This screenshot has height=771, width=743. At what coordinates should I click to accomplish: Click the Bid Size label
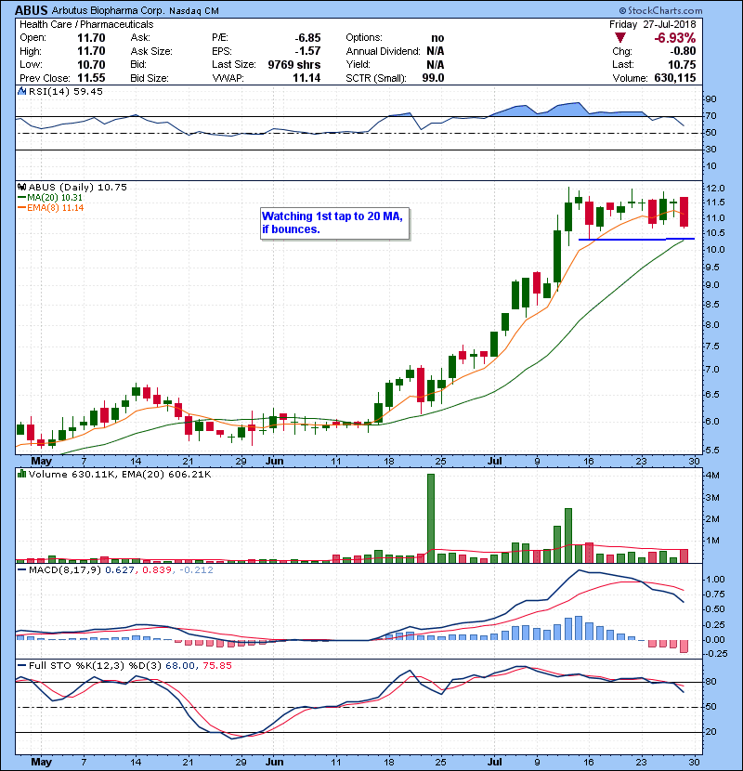click(150, 78)
